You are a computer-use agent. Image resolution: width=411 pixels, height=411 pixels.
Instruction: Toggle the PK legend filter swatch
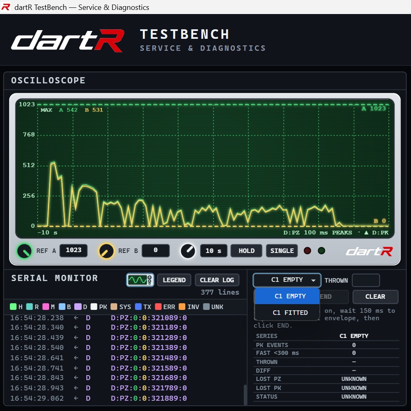pyautogui.click(x=94, y=307)
